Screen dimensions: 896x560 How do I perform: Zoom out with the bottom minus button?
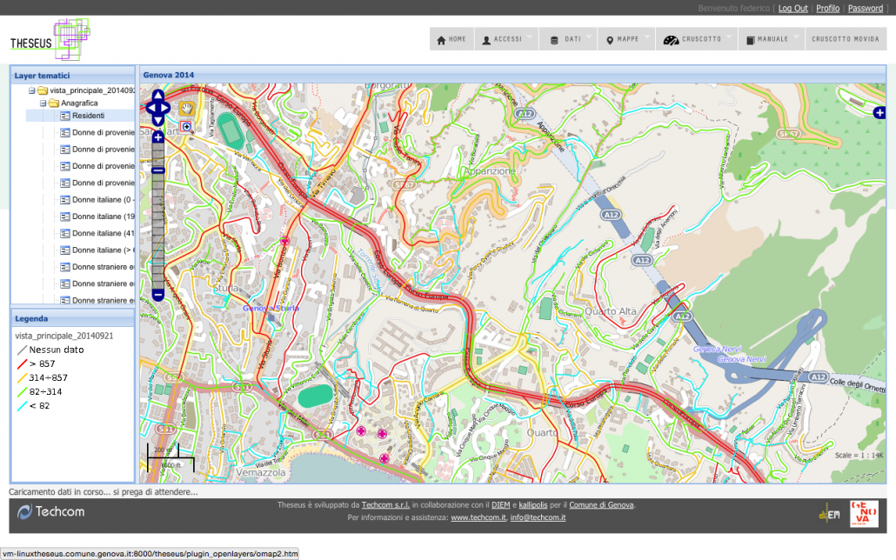pos(158,296)
